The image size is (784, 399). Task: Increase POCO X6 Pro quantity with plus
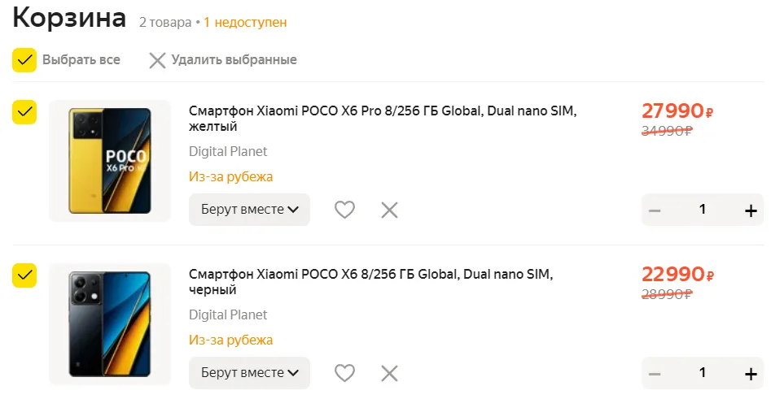750,210
